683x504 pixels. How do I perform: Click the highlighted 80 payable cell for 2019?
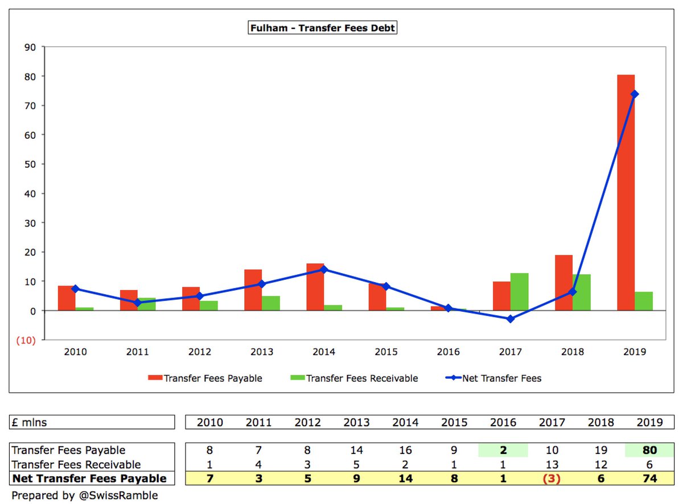[649, 451]
